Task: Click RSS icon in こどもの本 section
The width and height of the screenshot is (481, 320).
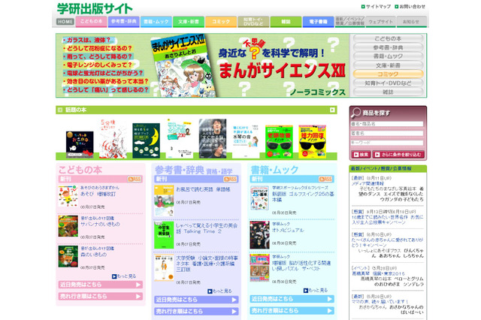Action: [x=135, y=180]
